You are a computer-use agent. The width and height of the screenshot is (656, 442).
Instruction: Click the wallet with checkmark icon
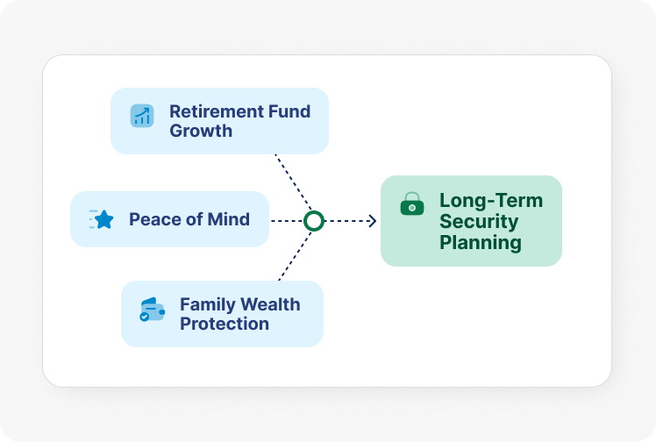coord(152,310)
